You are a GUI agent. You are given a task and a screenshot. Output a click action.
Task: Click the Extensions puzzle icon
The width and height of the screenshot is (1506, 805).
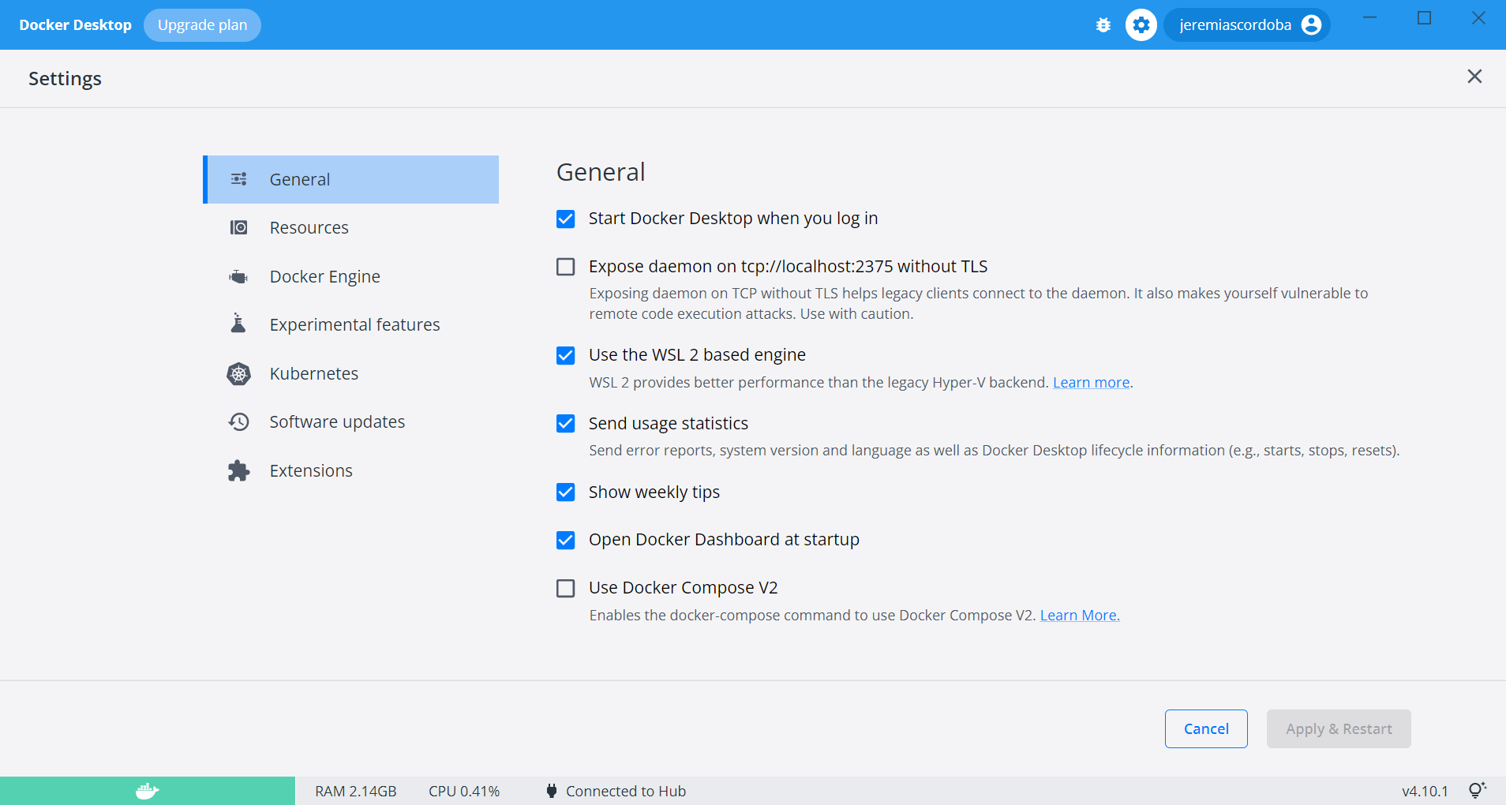(x=239, y=470)
